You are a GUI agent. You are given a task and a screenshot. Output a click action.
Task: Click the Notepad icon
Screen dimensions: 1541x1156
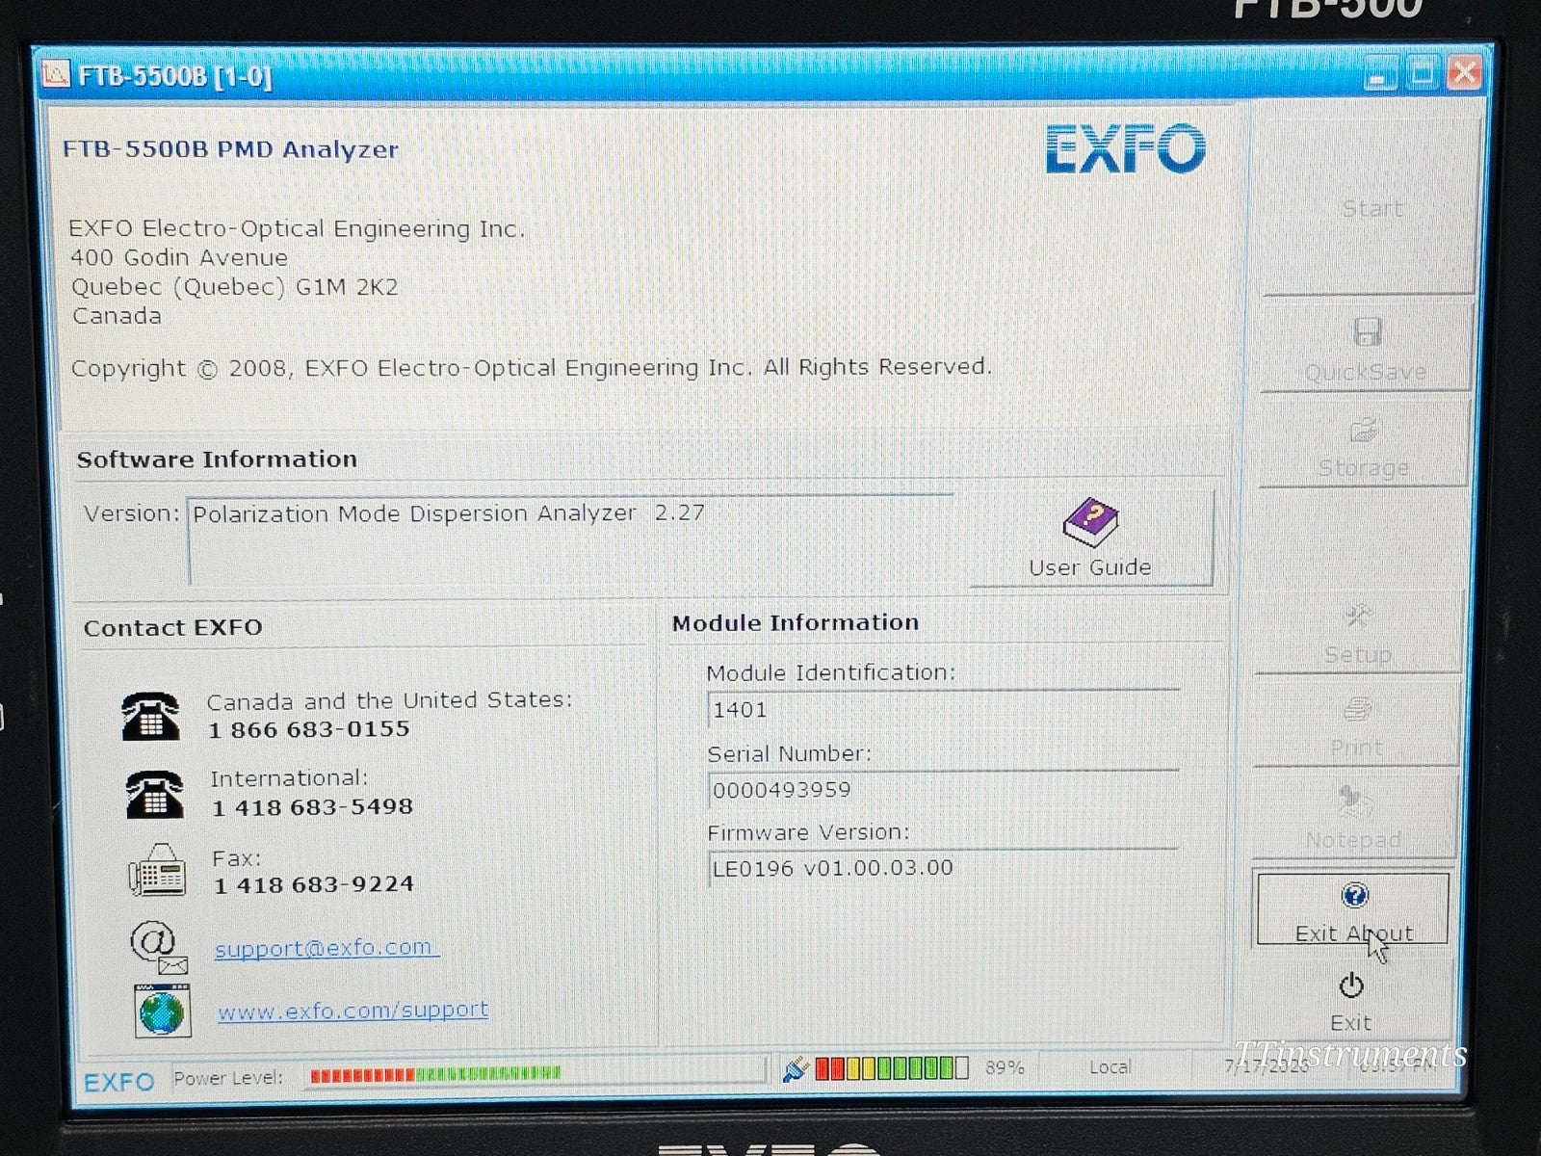1355,801
